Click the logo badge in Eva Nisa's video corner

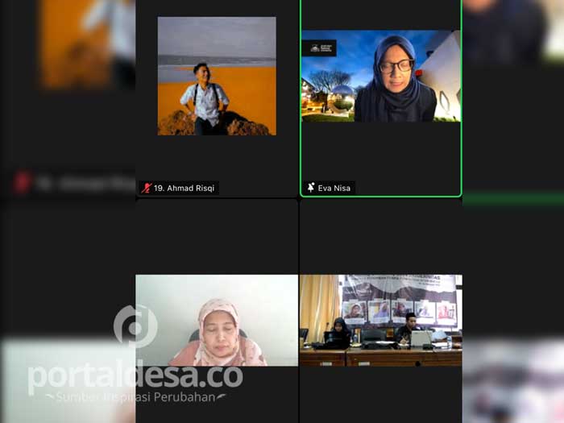click(319, 48)
